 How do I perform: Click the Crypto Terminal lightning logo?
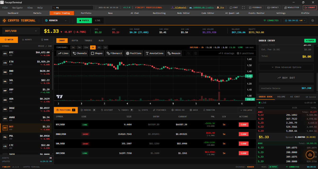5,20
